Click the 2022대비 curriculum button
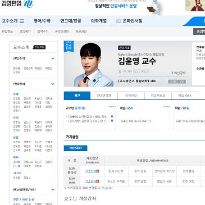Image resolution: width=205 pixels, height=205 pixels. point(75,148)
